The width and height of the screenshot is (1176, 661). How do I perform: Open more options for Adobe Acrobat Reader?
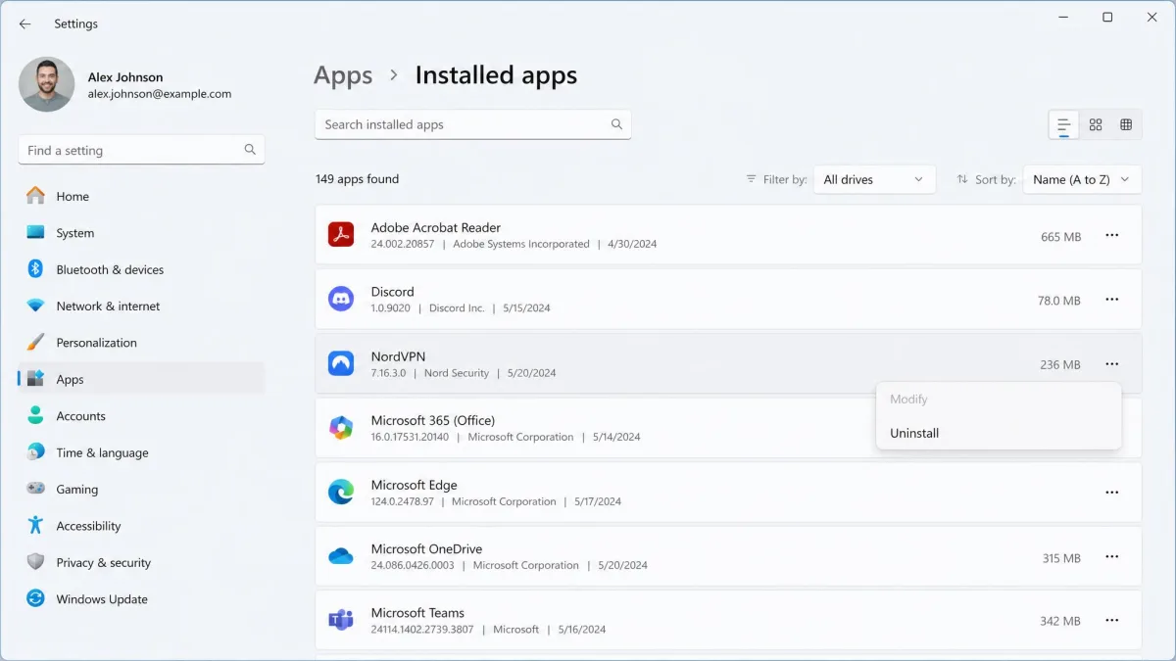[1112, 235]
